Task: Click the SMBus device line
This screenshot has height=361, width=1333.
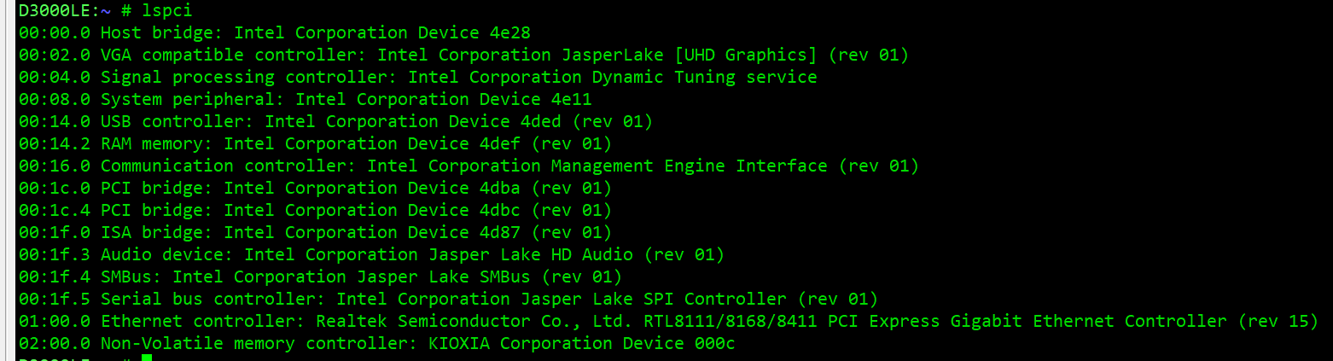Action: [320, 277]
